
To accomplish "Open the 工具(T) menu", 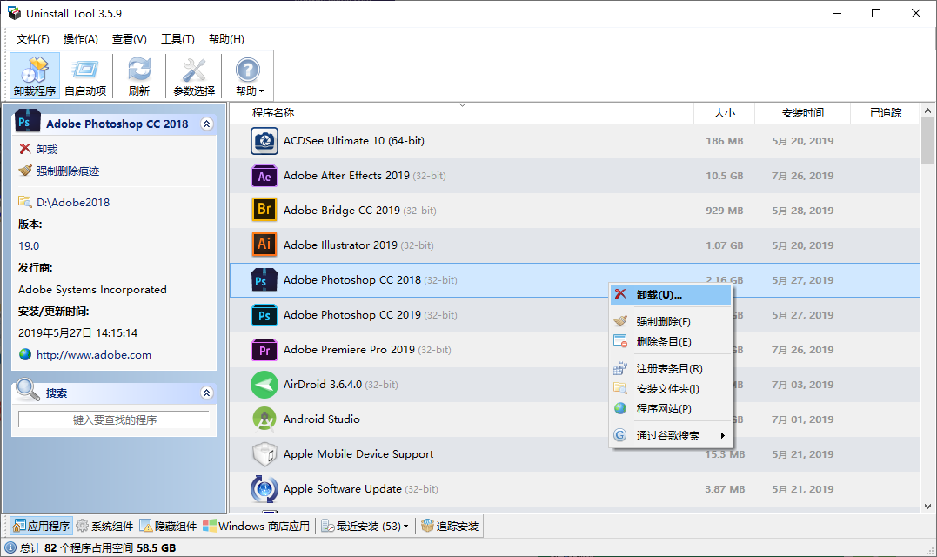I will 177,39.
